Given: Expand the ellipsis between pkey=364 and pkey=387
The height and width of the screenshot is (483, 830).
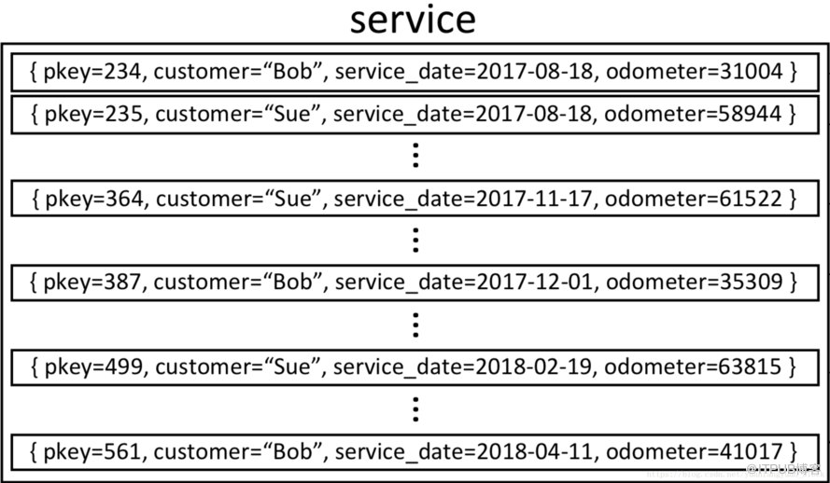Looking at the screenshot, I should [x=415, y=241].
